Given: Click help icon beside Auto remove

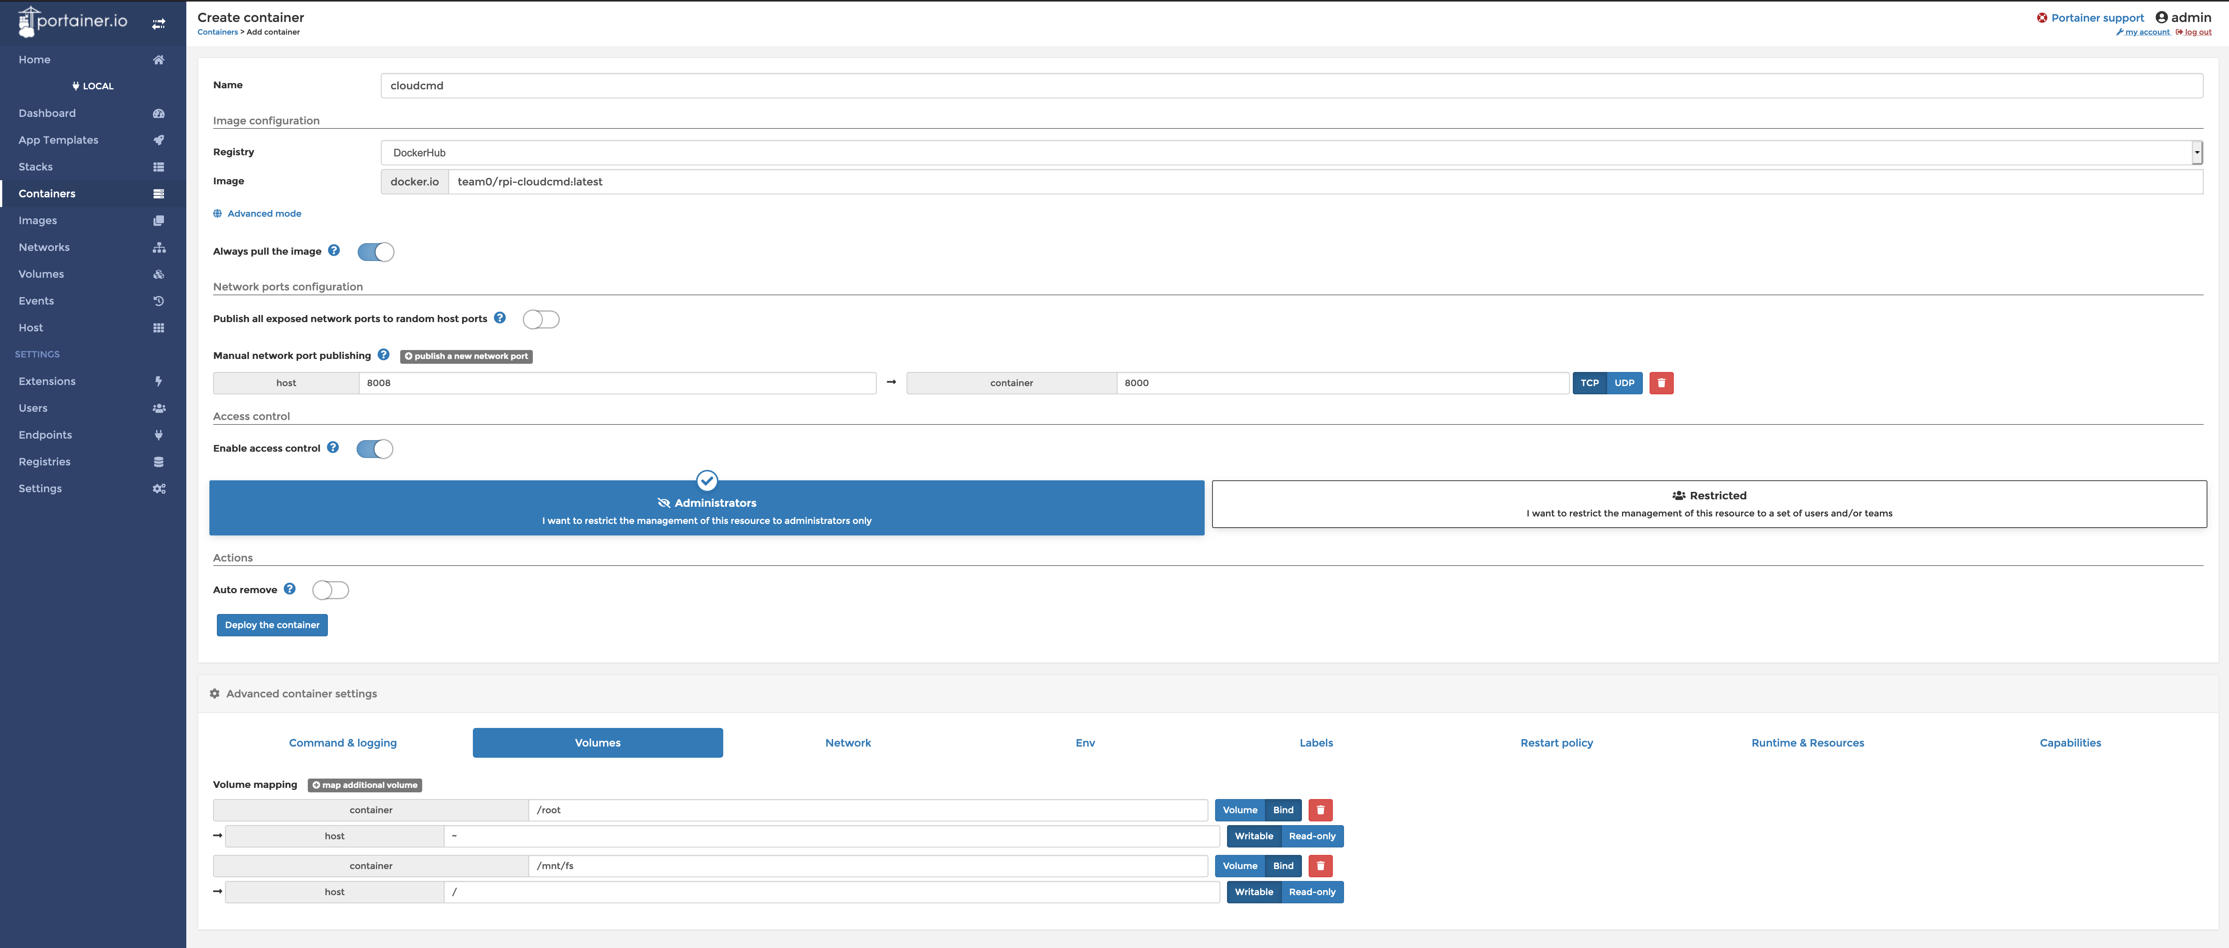Looking at the screenshot, I should (x=290, y=589).
